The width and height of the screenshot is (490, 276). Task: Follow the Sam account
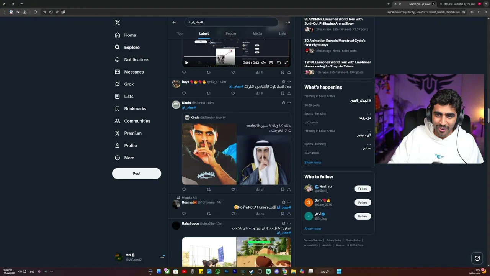pos(363,202)
